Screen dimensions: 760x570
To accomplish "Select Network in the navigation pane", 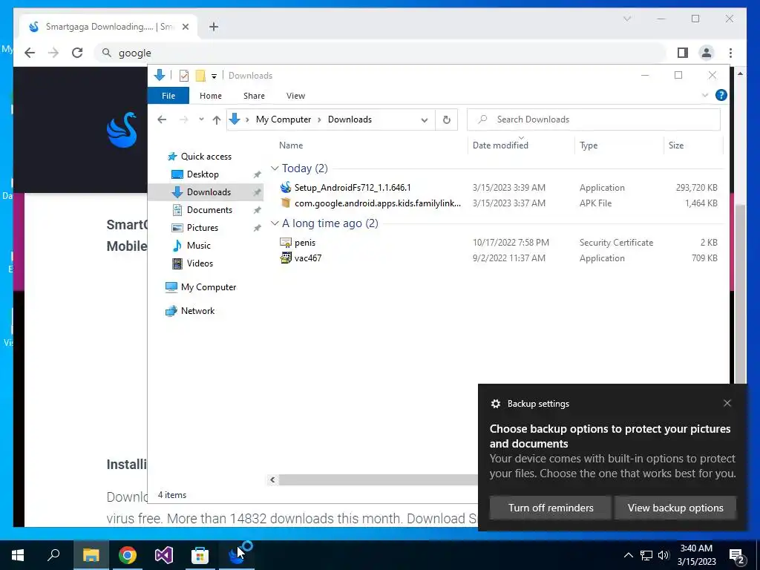I will coord(197,311).
